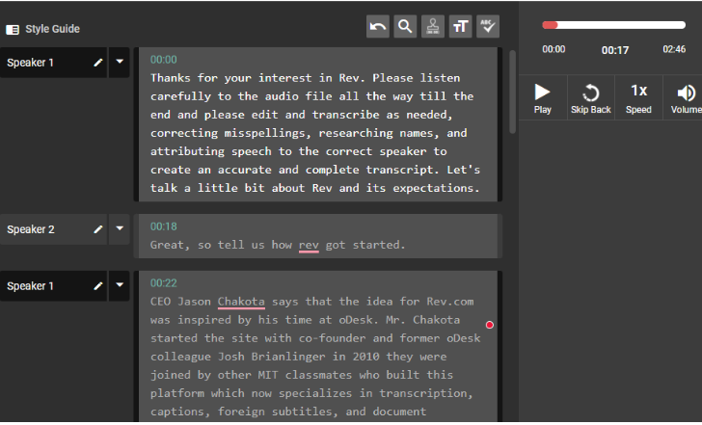The height and width of the screenshot is (425, 702).
Task: Jump to the 00:22 timestamp
Action: [163, 283]
